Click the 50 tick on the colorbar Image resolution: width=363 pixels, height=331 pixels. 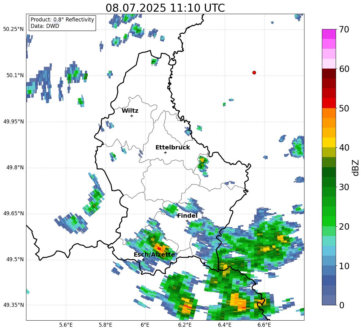344,108
